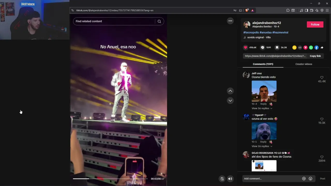Open the emoji picker in the comment box

[x=311, y=179]
